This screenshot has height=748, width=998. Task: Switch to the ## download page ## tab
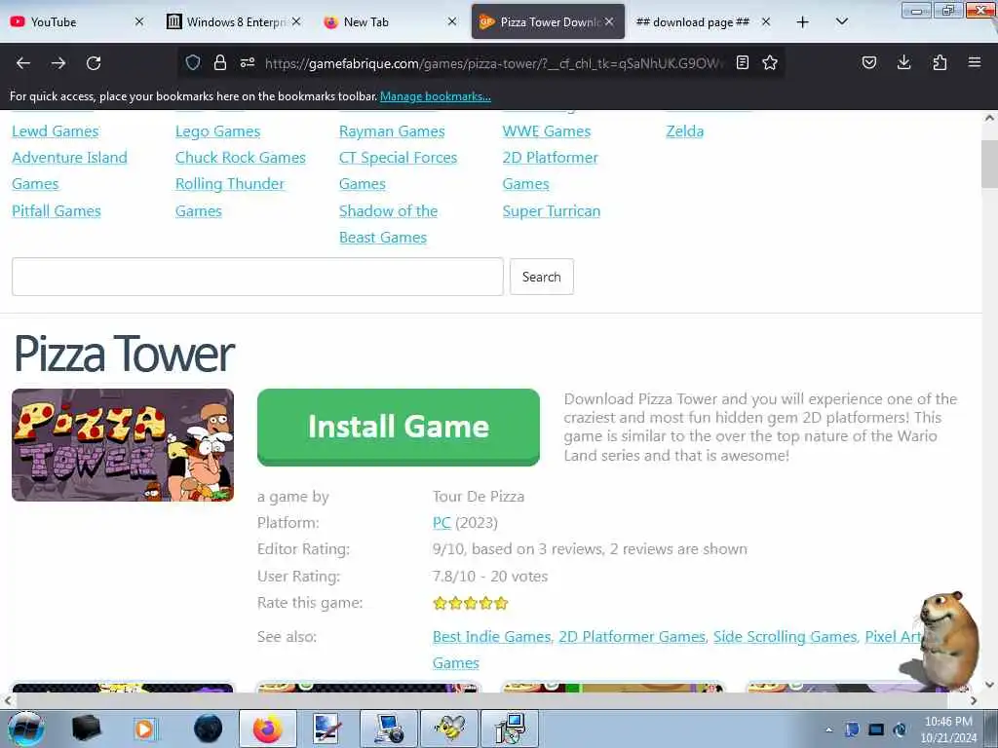693,21
